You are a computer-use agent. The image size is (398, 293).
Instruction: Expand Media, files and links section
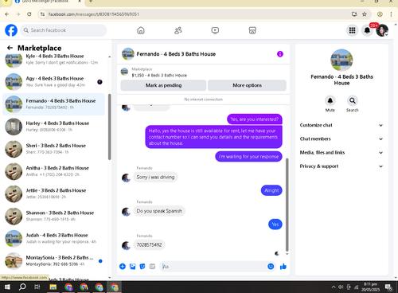coord(341,153)
